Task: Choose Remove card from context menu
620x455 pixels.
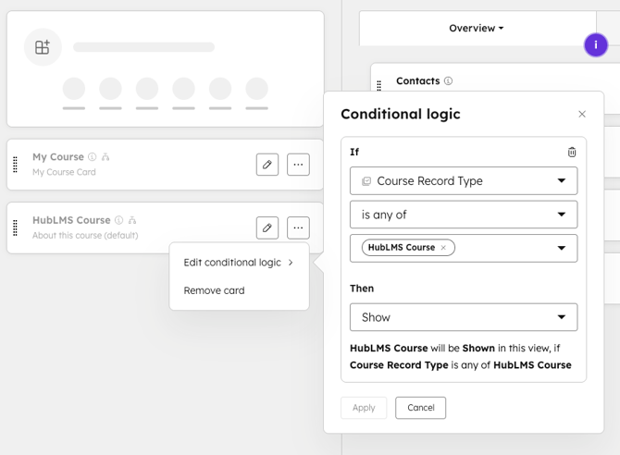Action: (215, 290)
